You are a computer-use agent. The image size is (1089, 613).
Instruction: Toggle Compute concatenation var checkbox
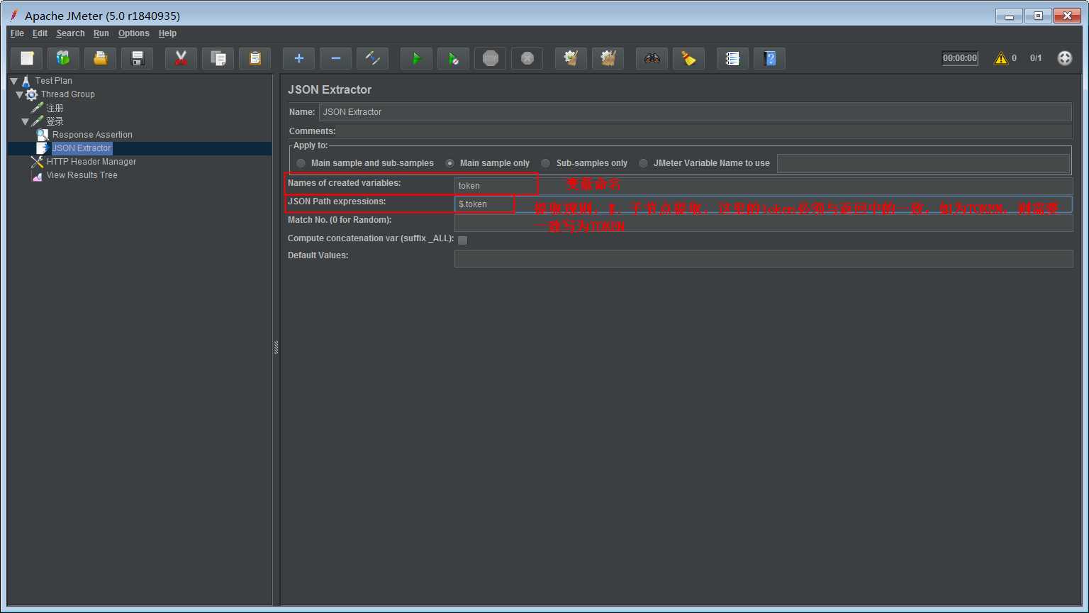(463, 241)
